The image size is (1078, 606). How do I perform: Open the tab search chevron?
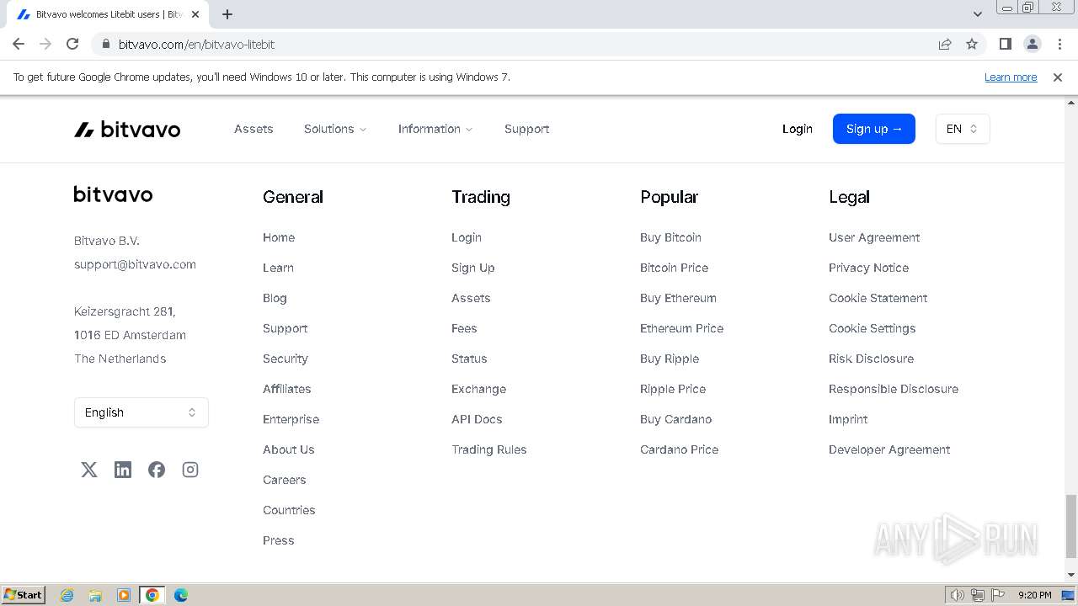coord(978,14)
